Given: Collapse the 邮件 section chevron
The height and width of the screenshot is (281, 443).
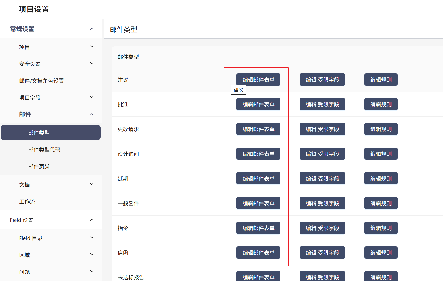Looking at the screenshot, I should tap(92, 114).
